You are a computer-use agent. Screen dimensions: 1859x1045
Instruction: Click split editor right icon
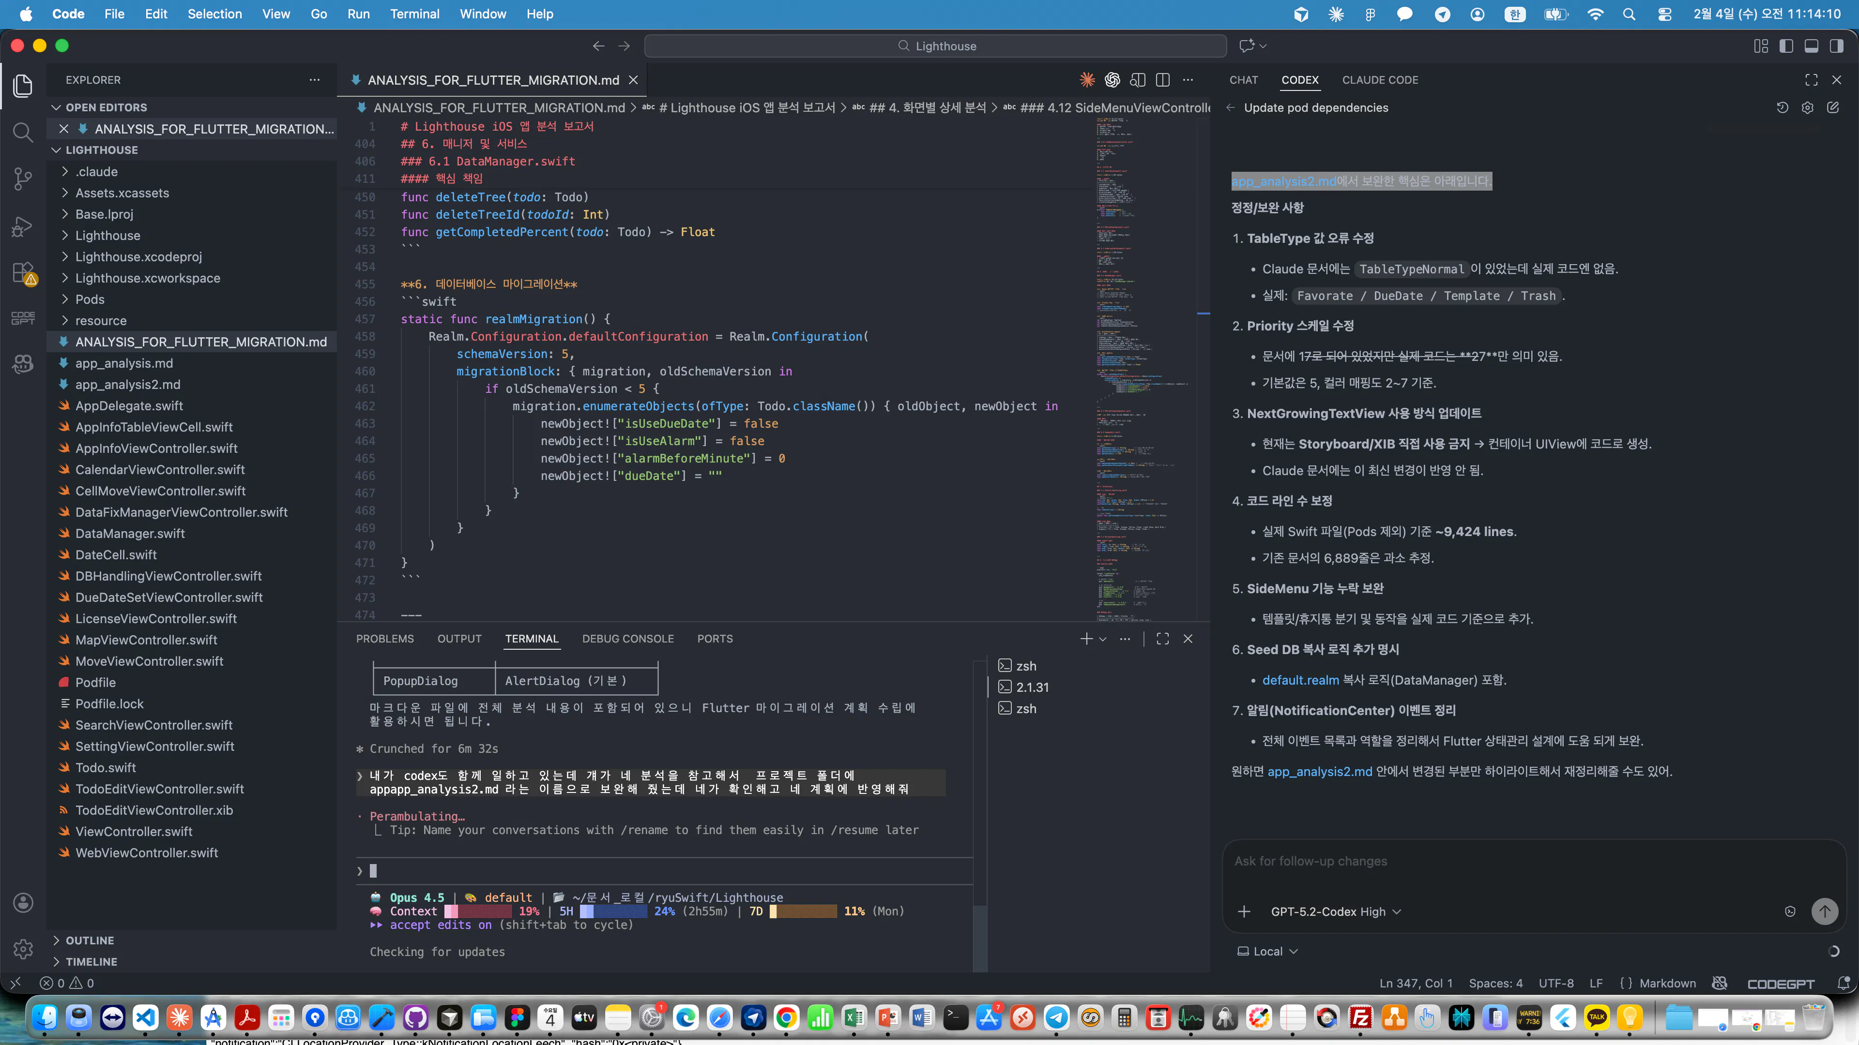1162,80
